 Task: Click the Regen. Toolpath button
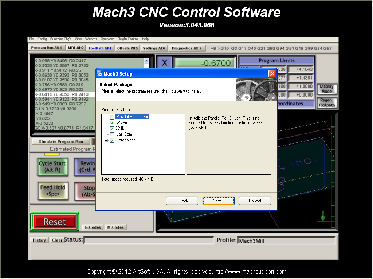pyautogui.click(x=327, y=103)
